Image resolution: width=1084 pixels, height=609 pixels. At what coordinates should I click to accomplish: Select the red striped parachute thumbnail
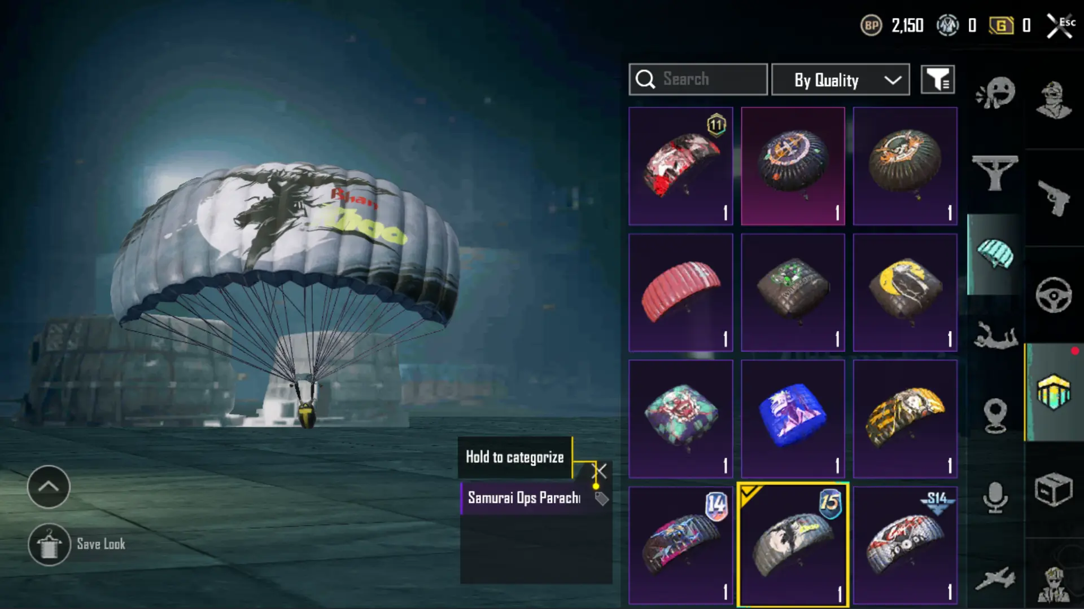[681, 293]
